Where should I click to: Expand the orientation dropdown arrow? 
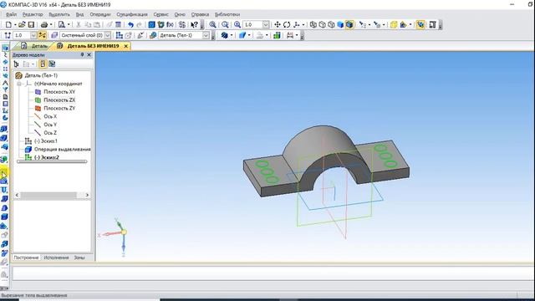click(303, 24)
